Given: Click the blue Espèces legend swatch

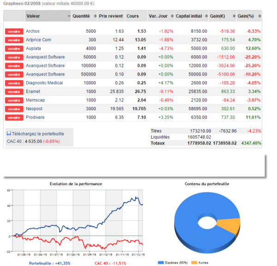Looking at the screenshot, I should (x=161, y=263).
